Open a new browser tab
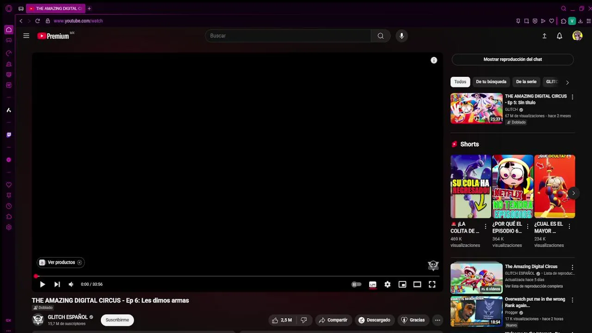Image resolution: width=592 pixels, height=333 pixels. point(89,8)
